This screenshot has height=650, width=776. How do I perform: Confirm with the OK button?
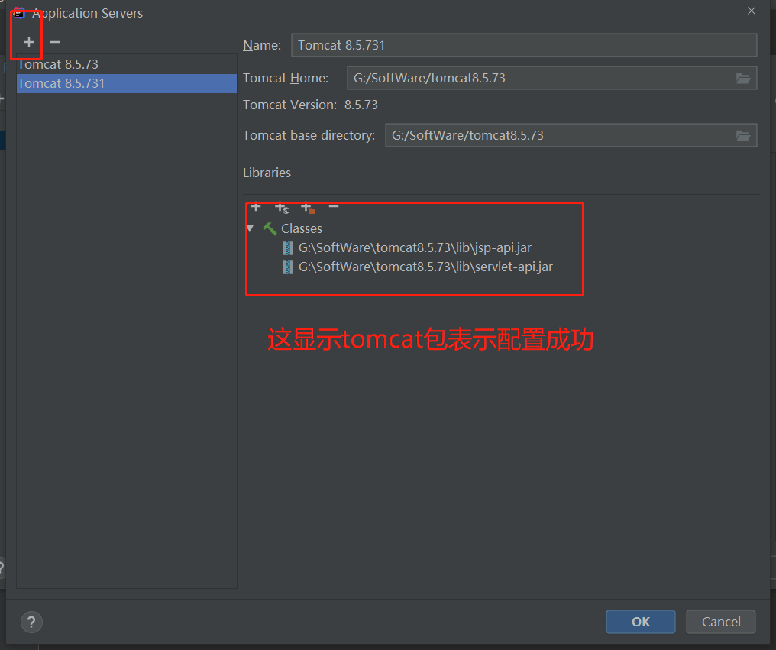tap(640, 622)
